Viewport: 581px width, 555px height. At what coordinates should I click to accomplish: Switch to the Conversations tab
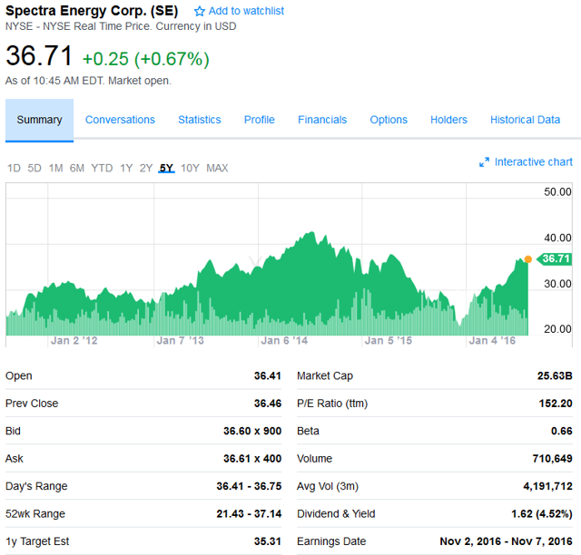point(120,120)
